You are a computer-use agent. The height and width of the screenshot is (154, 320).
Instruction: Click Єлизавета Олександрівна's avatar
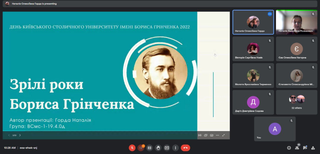tap(297, 76)
